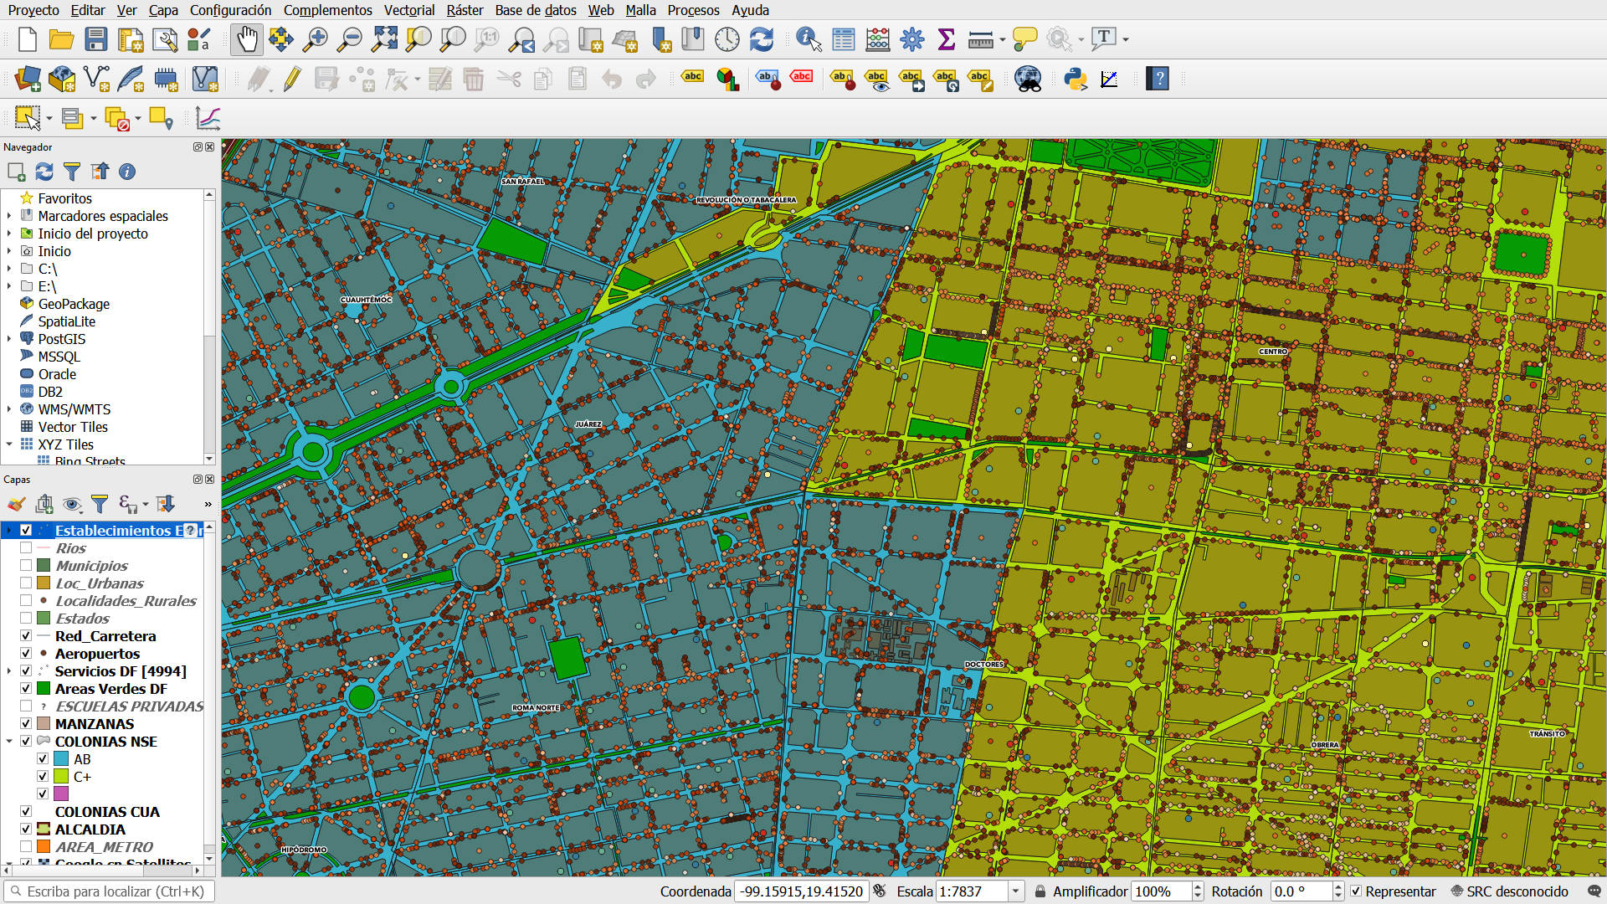Viewport: 1607px width, 904px height.
Task: Activate the Identify Features tool
Action: coord(807,39)
